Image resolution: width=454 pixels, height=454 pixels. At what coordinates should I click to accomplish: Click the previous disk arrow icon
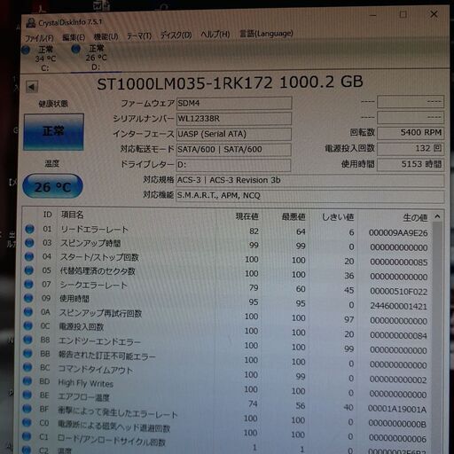point(32,87)
